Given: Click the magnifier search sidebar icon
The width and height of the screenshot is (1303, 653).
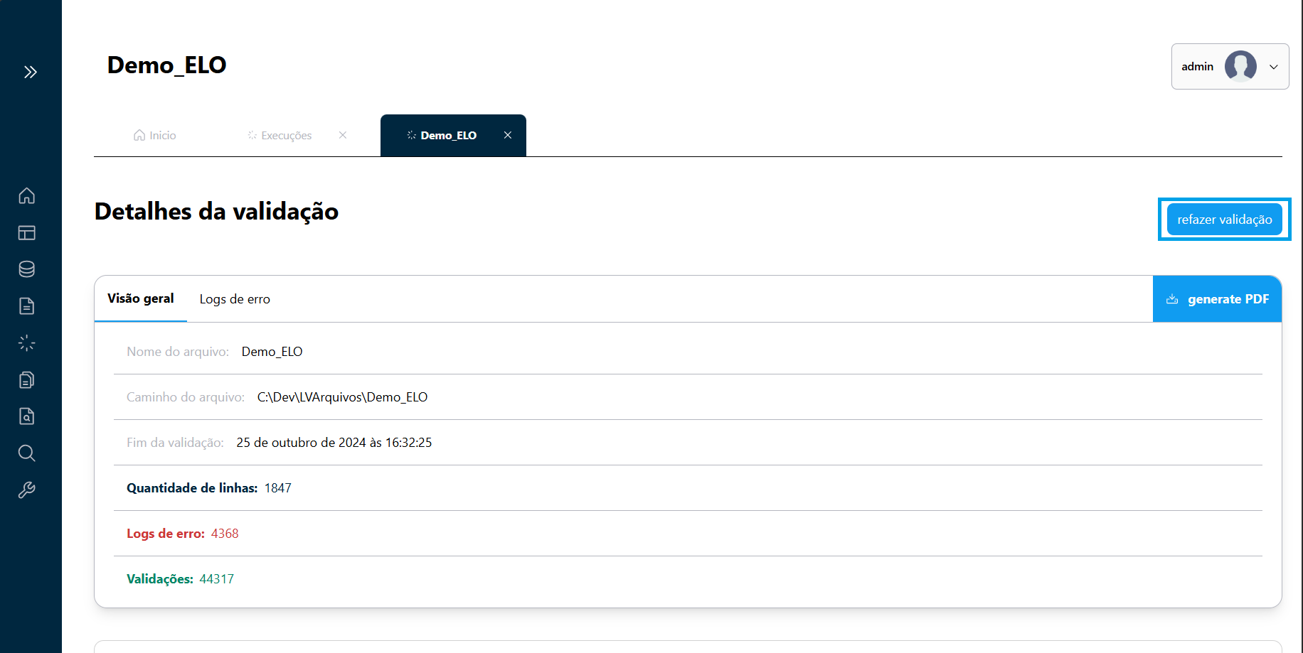Looking at the screenshot, I should point(27,453).
